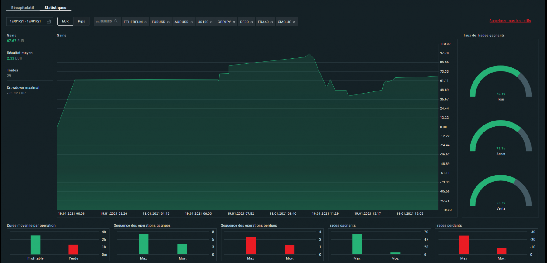This screenshot has width=547, height=263.
Task: Open the 19/01/21 date range field
Action: 30,22
